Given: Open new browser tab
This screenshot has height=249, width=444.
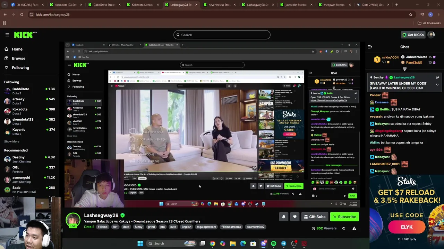Looking at the screenshot, I should (x=396, y=5).
